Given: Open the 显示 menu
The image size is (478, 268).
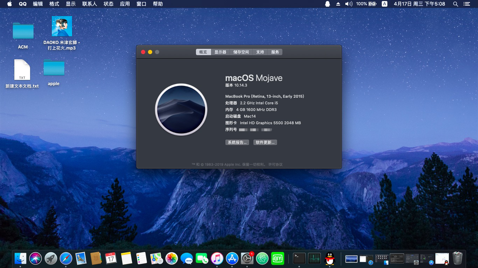Looking at the screenshot, I should click(x=71, y=4).
